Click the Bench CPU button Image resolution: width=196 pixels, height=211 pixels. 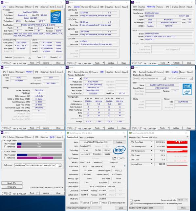click(12, 183)
